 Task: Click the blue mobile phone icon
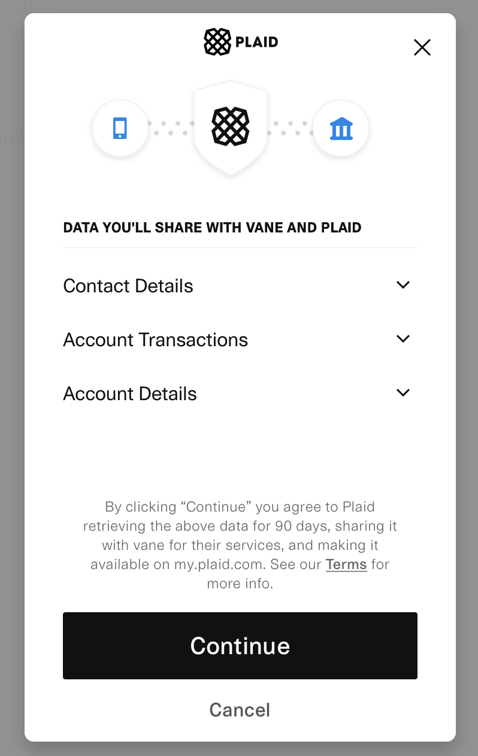[120, 128]
